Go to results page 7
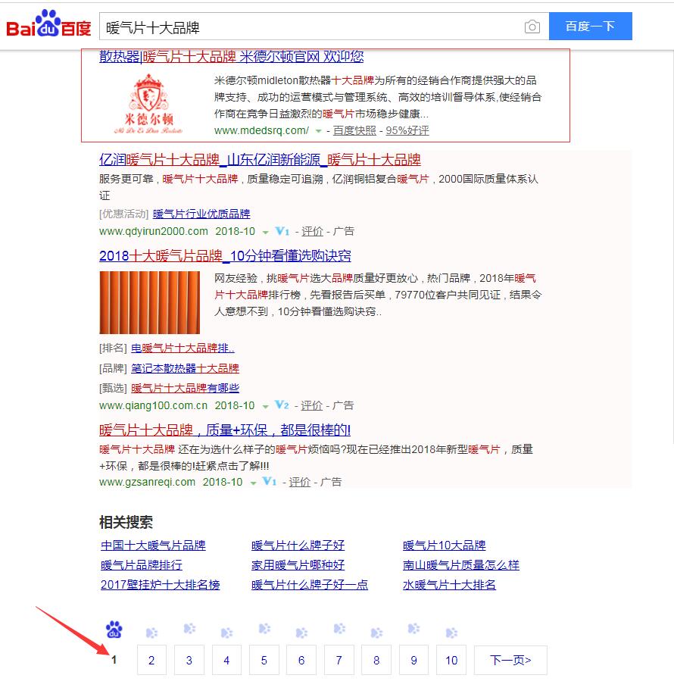 [339, 660]
